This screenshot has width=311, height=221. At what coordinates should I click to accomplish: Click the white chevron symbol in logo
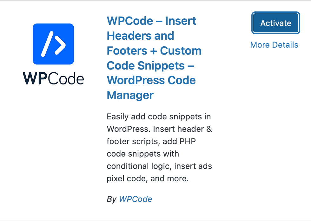tap(60, 45)
